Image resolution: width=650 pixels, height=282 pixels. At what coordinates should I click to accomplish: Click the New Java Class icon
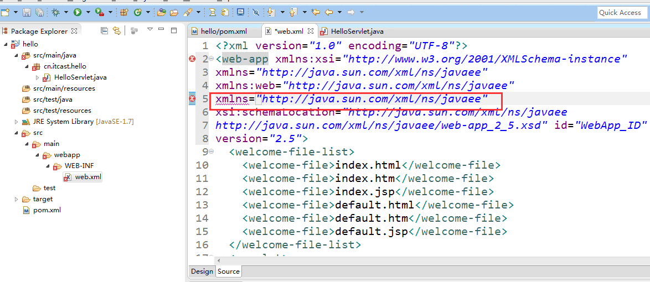[138, 12]
